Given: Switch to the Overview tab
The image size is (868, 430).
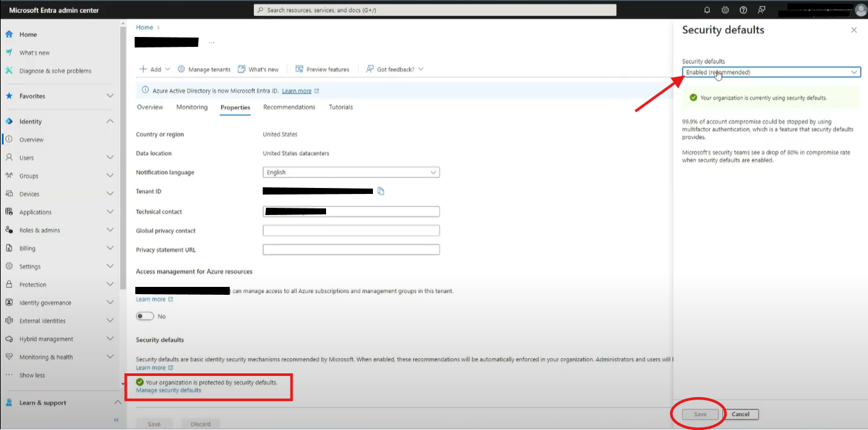Looking at the screenshot, I should (150, 107).
